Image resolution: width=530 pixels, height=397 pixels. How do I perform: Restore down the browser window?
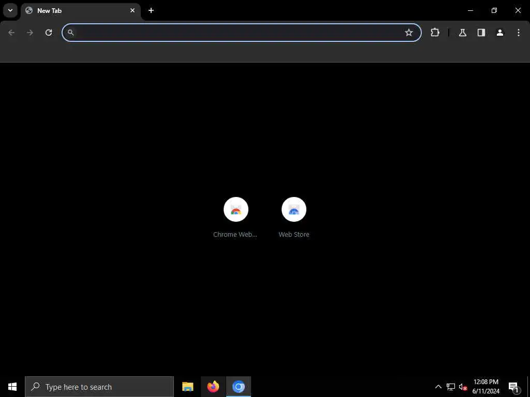[x=494, y=10]
